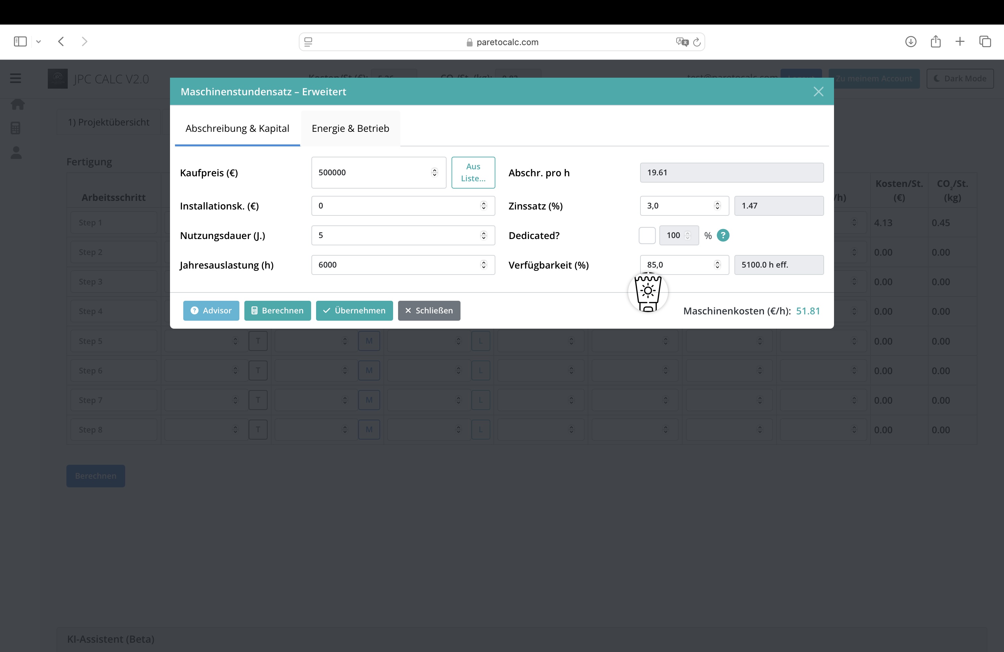1004x652 pixels.
Task: Go back with the browser back arrow
Action: pos(61,41)
